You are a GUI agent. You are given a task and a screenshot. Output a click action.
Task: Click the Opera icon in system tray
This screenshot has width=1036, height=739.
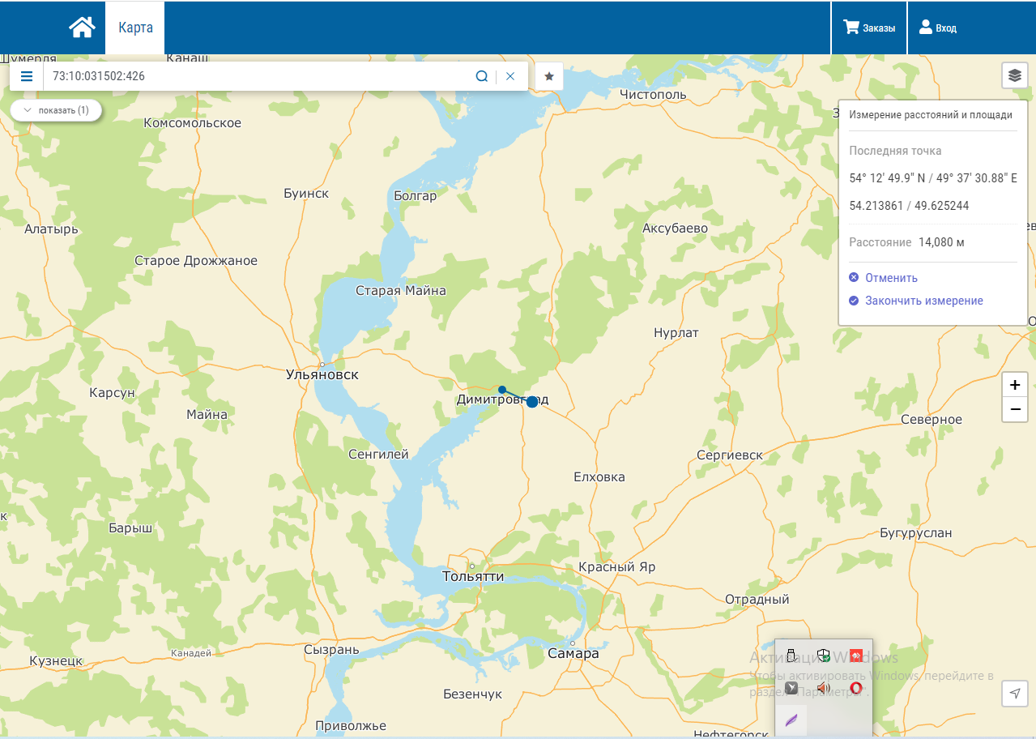tap(856, 688)
